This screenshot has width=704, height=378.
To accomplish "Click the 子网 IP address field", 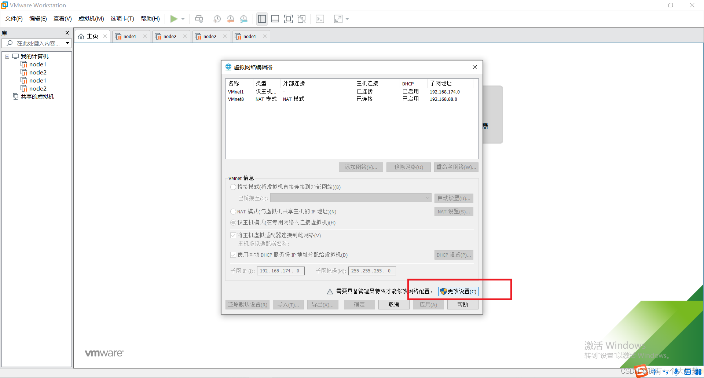I will [281, 271].
